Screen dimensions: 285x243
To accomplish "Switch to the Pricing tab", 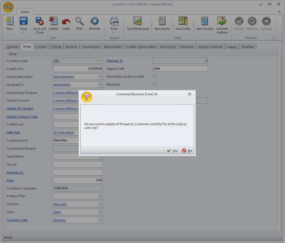I will tap(56, 47).
